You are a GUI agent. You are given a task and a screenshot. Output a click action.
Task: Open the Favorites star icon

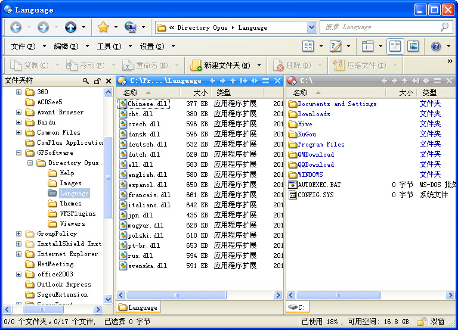[103, 27]
